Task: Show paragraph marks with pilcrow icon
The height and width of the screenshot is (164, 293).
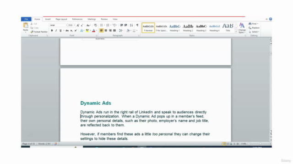Action: pos(137,25)
